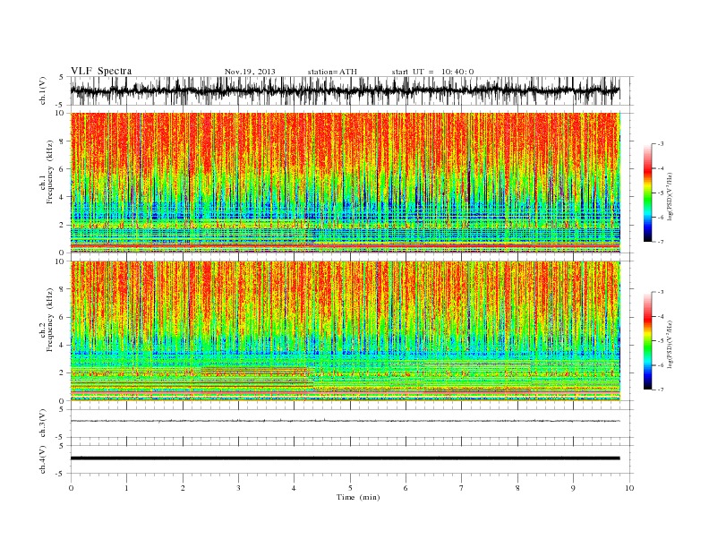Screen dimensions: 709x548
Task: Click the date 'Nov.19, 2013' in header
Action: 250,72
